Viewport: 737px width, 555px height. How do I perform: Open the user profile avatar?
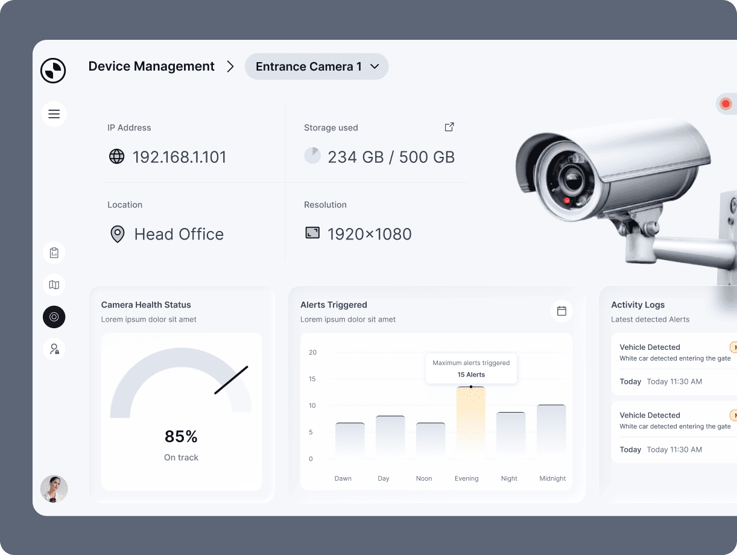(x=54, y=489)
